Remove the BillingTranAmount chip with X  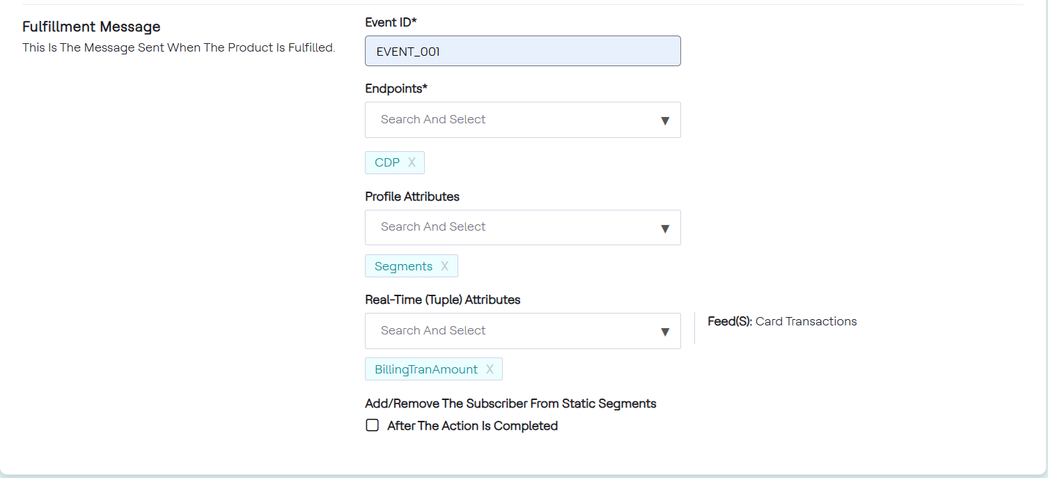click(490, 369)
